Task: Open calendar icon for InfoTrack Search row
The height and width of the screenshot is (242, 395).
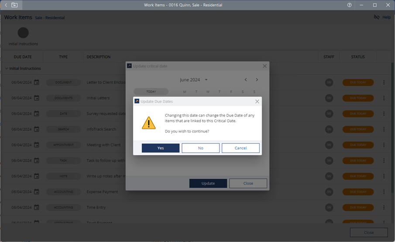Action: click(x=37, y=130)
